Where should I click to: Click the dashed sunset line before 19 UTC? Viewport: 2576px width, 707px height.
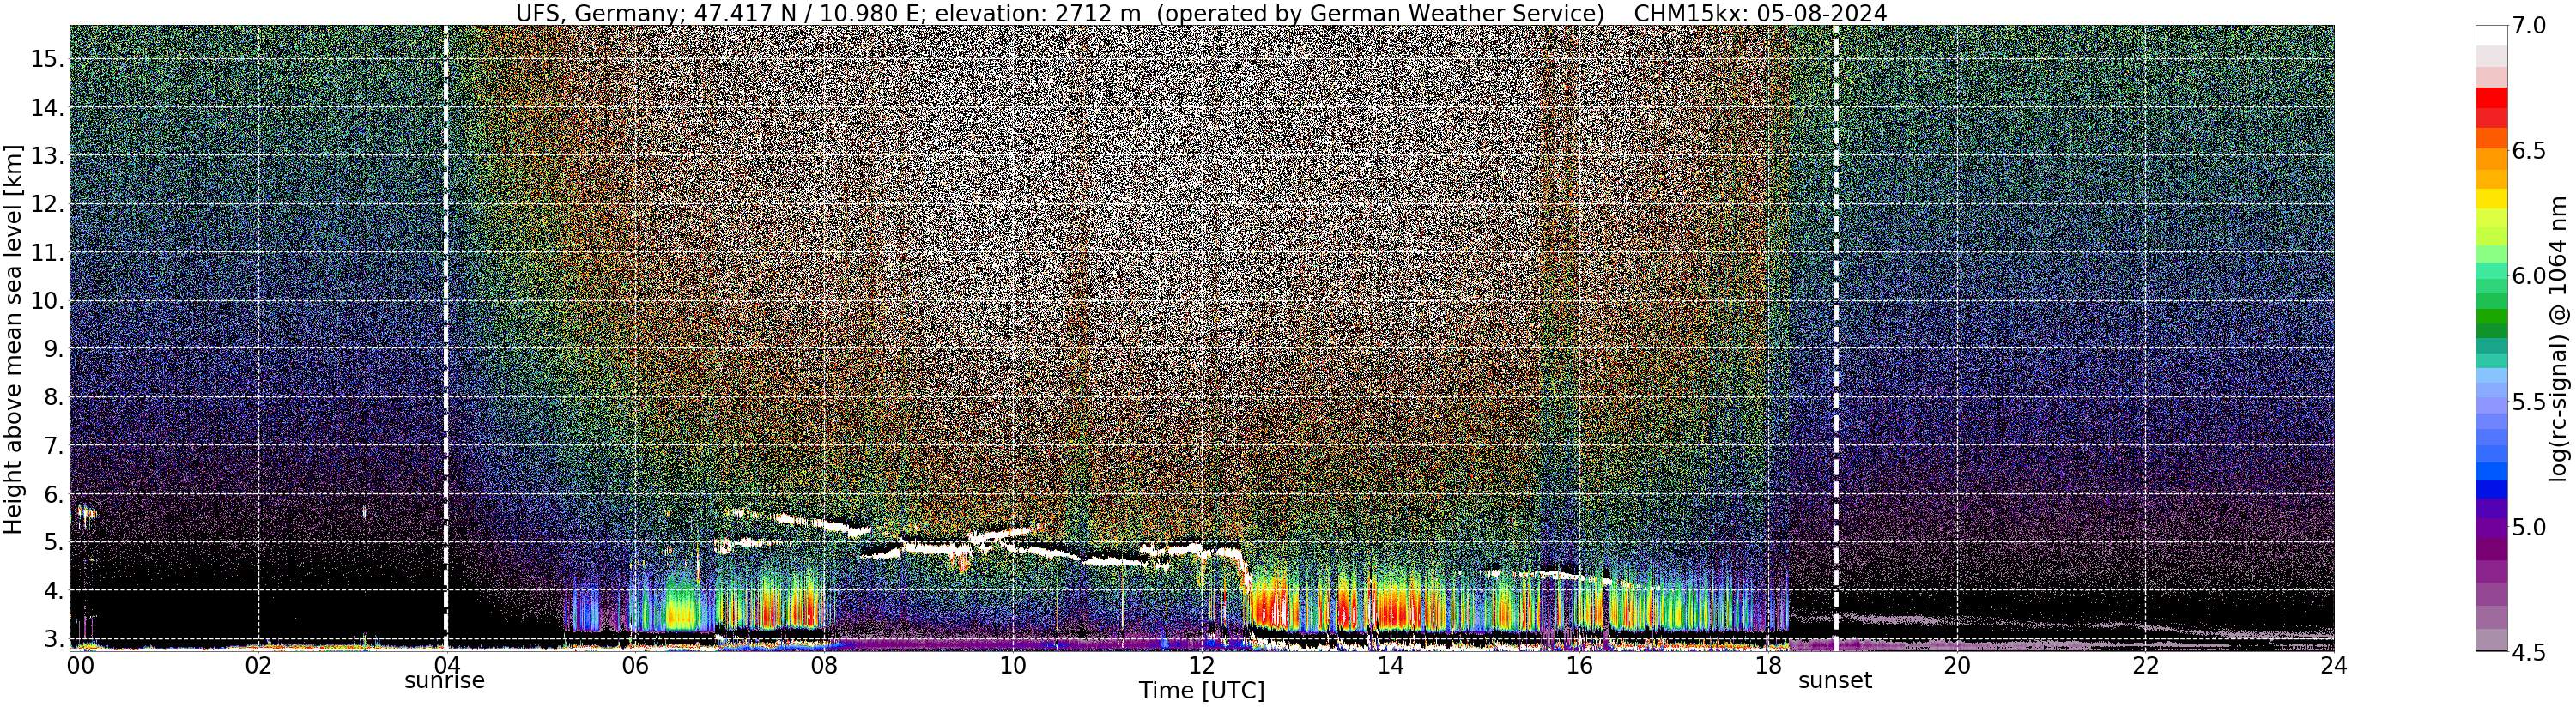1836,338
